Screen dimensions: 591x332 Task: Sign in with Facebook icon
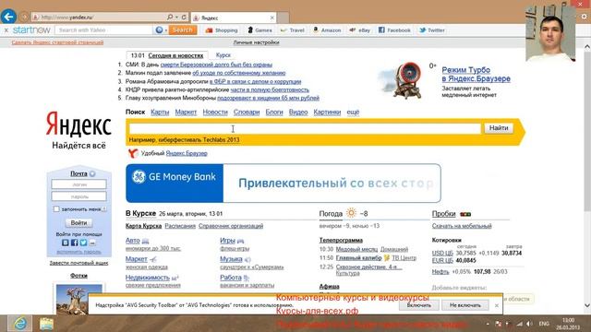[x=75, y=243]
